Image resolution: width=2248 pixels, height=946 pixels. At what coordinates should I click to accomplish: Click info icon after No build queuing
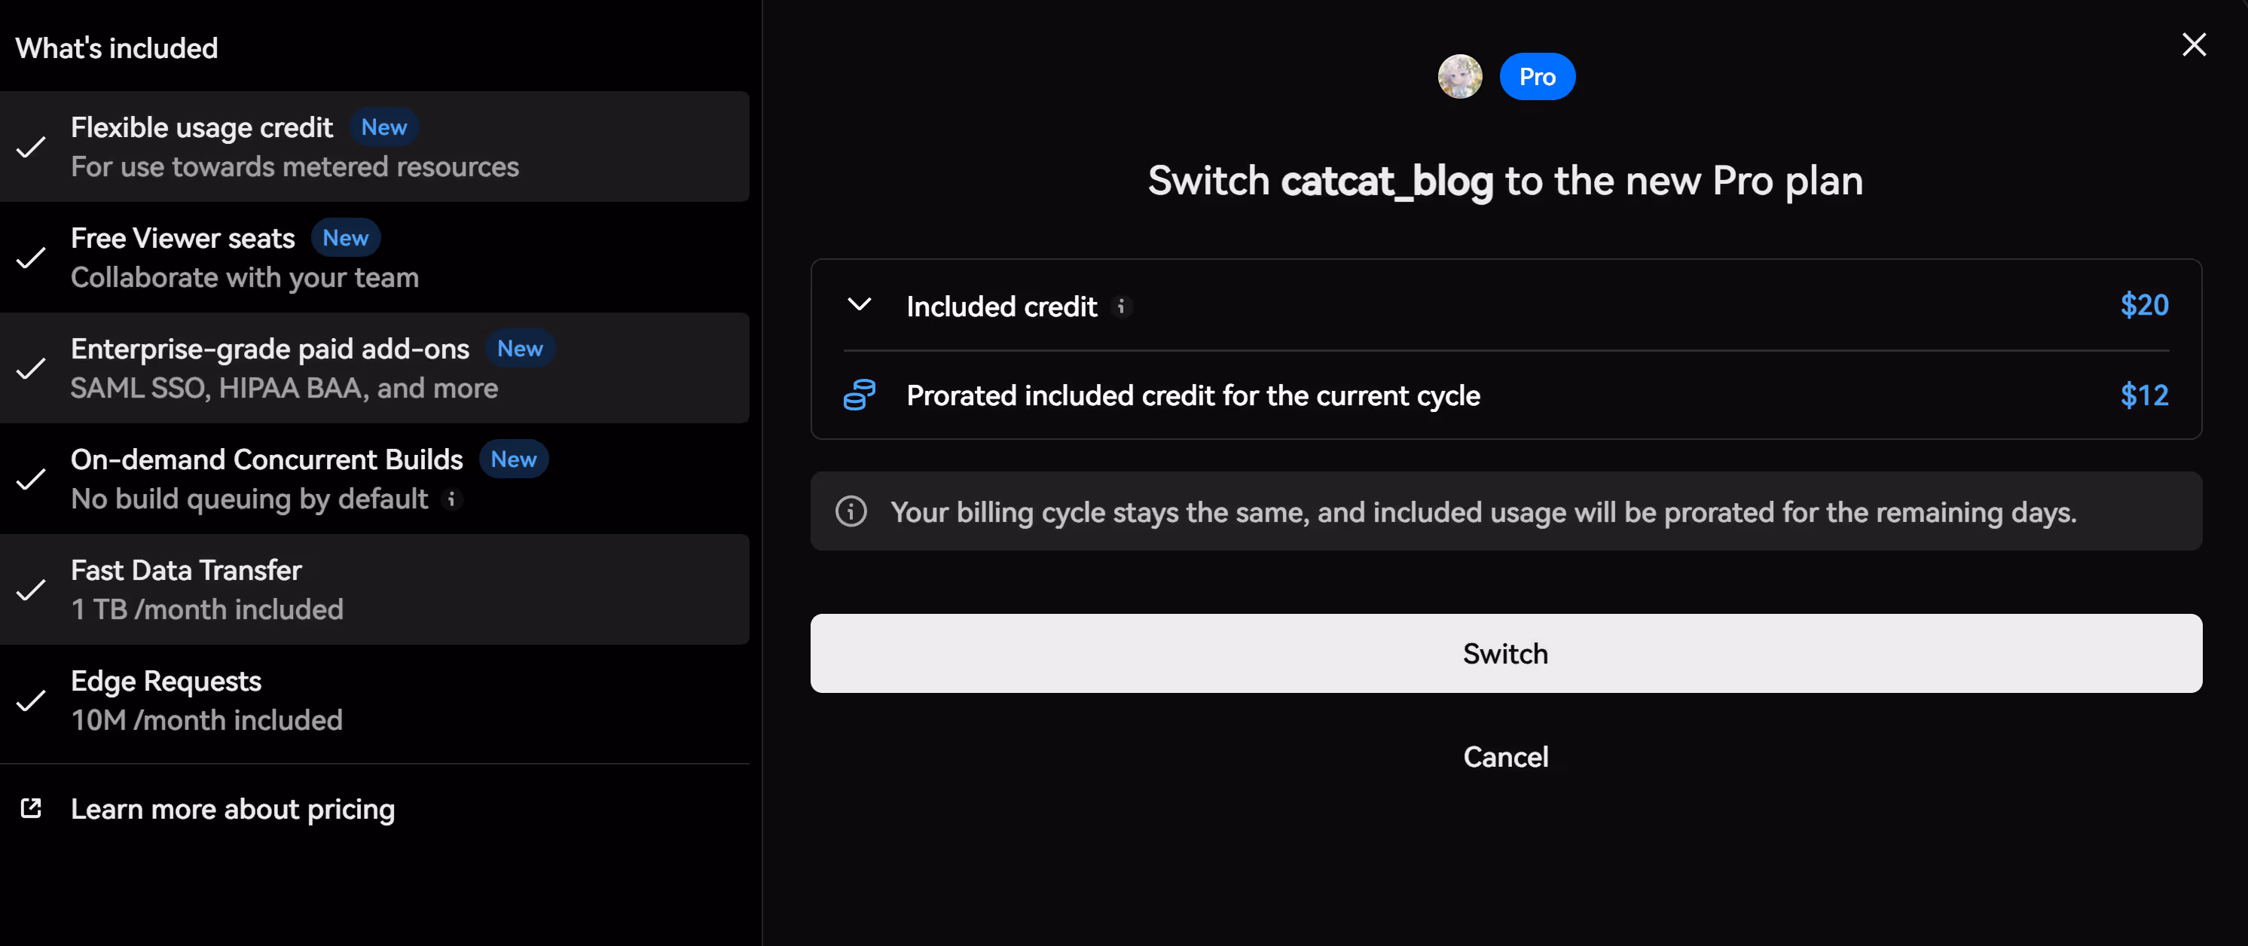pos(451,499)
